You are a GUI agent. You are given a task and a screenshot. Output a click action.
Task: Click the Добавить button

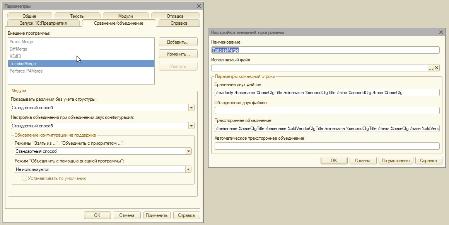pyautogui.click(x=178, y=42)
